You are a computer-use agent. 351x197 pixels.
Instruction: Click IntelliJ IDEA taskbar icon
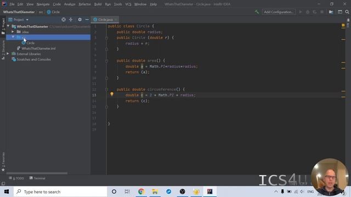click(x=210, y=192)
